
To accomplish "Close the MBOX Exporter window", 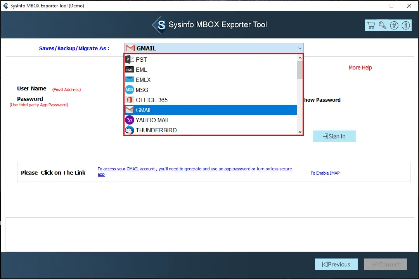I will (x=409, y=5).
